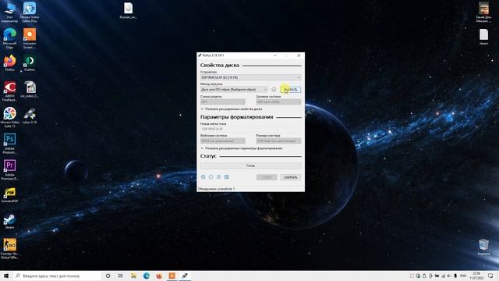499x281 pixels.
Task: Open the Размер кластера dropdown
Action: click(x=279, y=140)
